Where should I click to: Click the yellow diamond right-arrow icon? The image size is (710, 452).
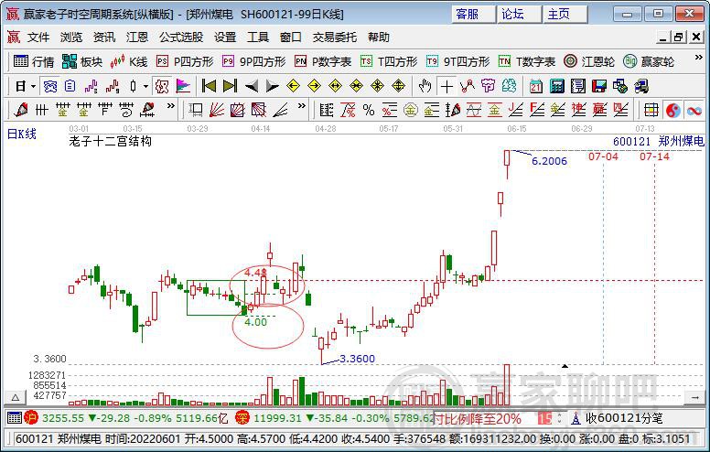click(314, 86)
